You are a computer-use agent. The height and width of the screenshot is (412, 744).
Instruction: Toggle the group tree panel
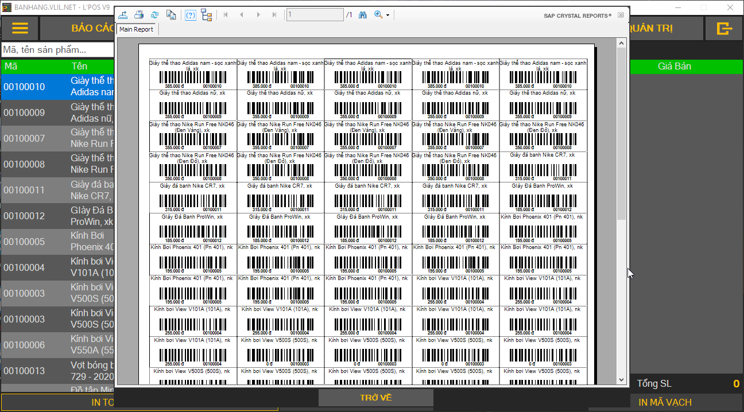coord(207,15)
